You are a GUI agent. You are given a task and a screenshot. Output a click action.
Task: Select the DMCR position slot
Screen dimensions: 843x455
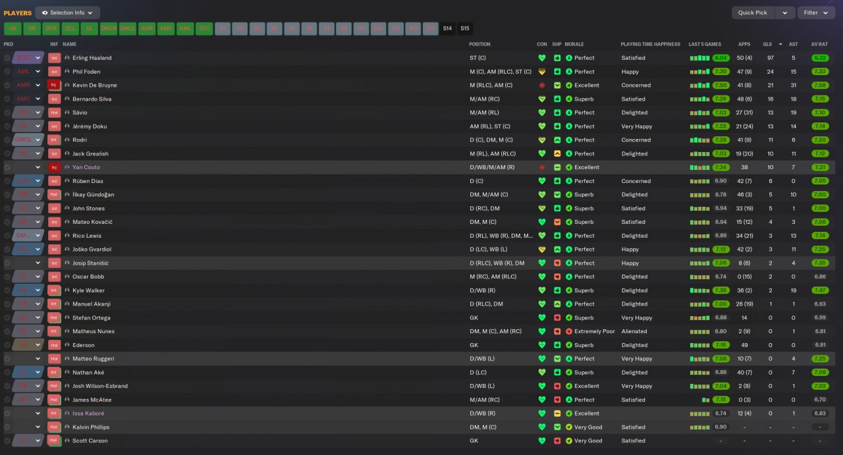[109, 28]
